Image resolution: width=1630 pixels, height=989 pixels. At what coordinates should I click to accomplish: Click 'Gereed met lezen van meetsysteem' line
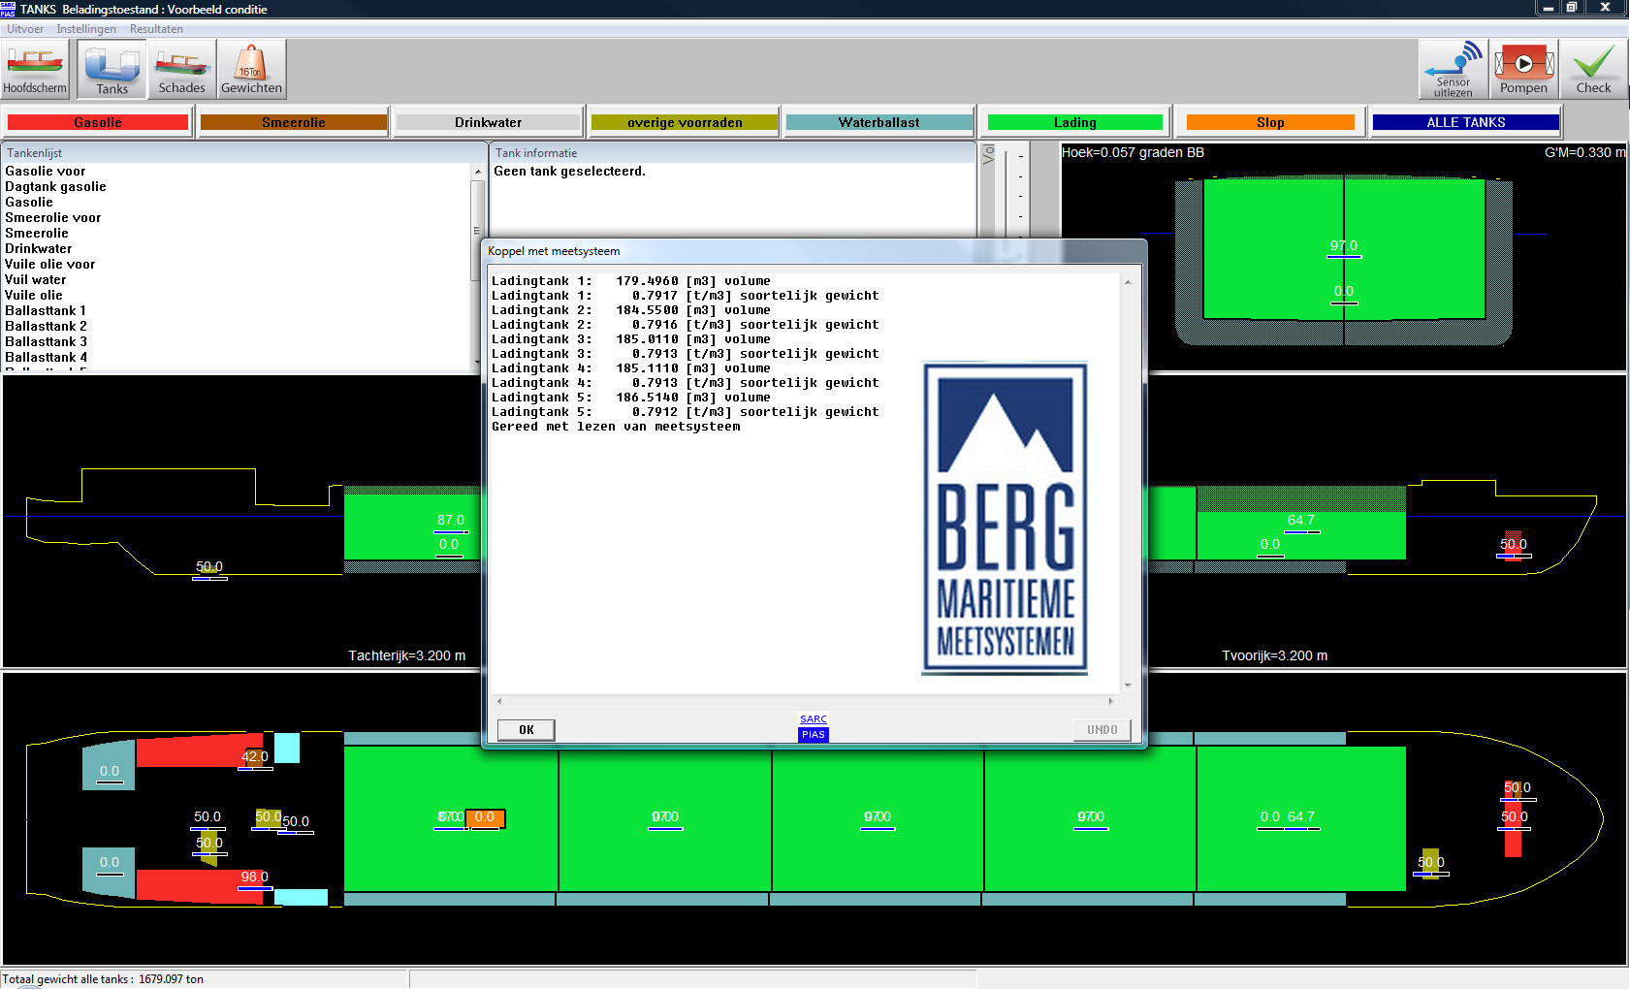pos(616,427)
